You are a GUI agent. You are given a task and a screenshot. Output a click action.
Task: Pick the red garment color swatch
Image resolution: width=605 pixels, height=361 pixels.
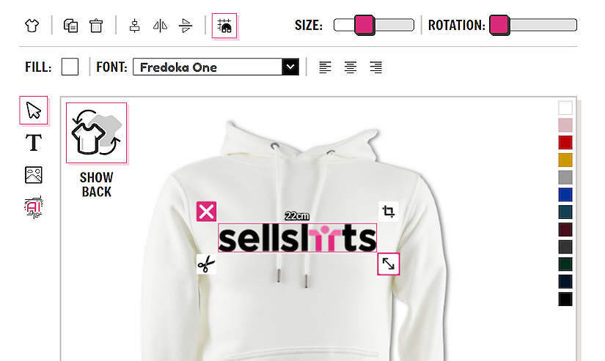pyautogui.click(x=565, y=143)
